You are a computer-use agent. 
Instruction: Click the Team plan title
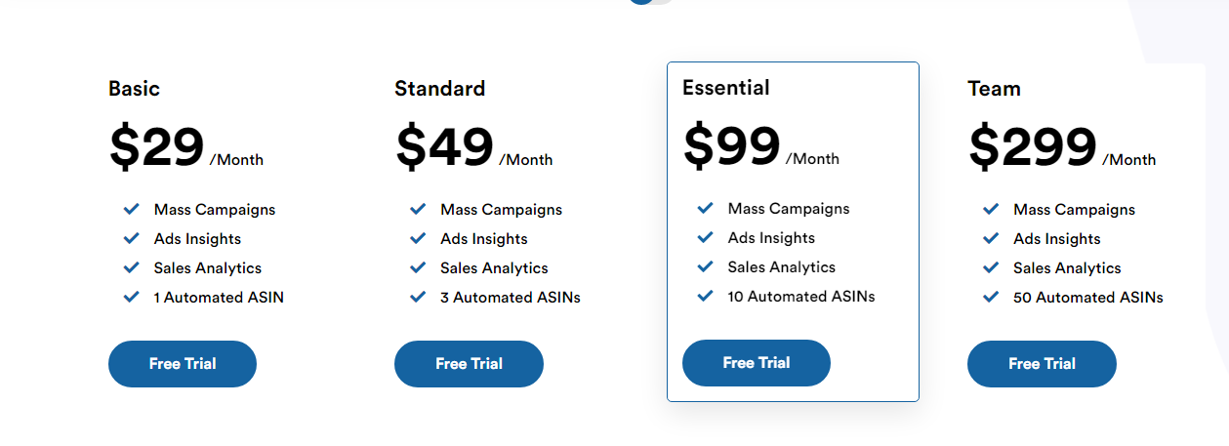coord(994,89)
